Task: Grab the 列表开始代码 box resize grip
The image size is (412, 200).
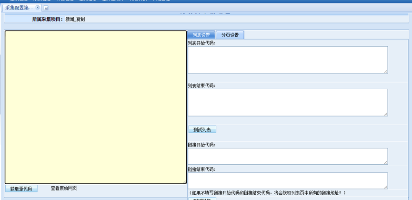Action: 386,72
